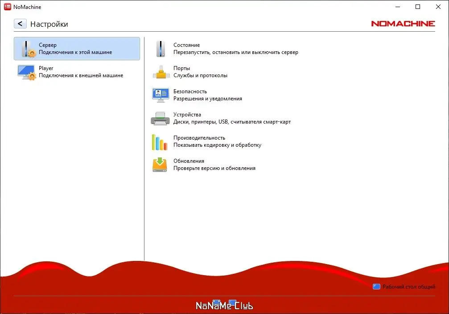
Task: Minimize the NoMachine window
Action: [397, 7]
